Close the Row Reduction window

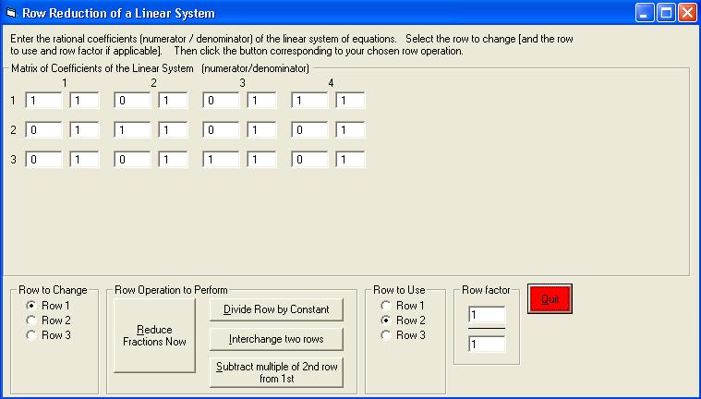pyautogui.click(x=687, y=13)
